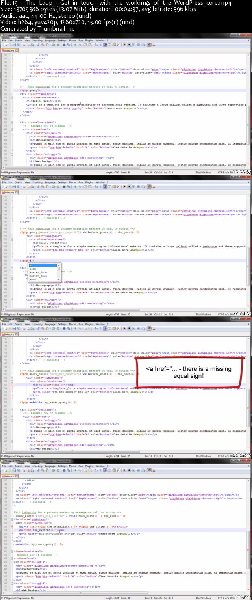Open Macro menu in 00:03:42 frame

tap(72, 466)
